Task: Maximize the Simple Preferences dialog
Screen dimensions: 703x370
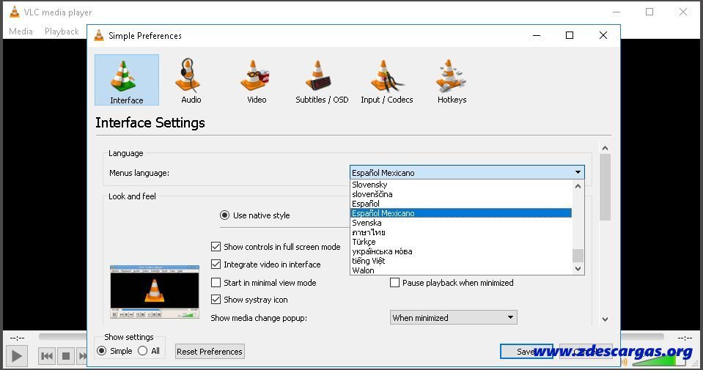Action: (570, 35)
